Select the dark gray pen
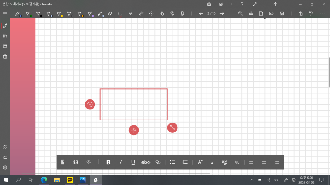 70,14
